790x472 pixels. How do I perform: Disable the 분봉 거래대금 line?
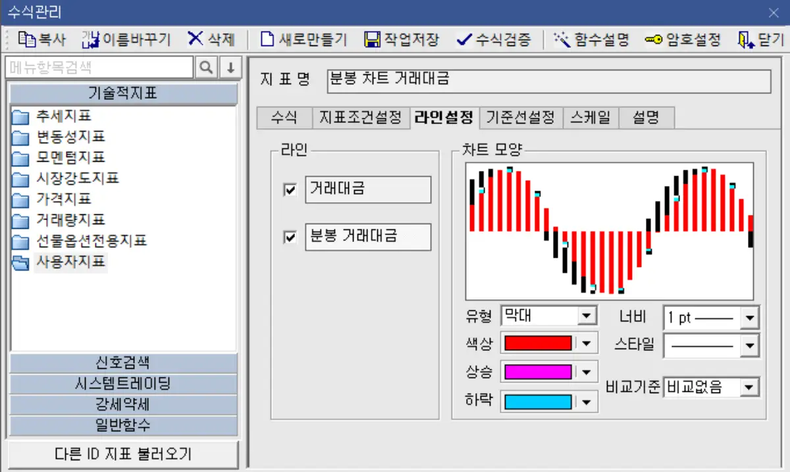[290, 237]
